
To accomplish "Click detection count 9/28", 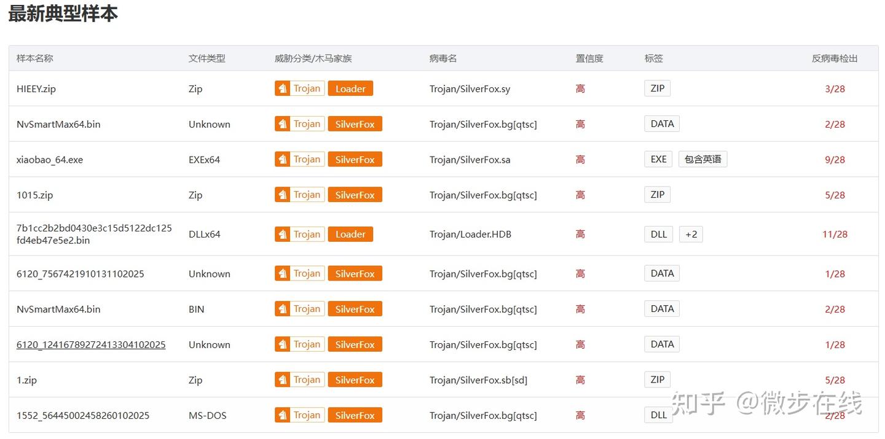I will pyautogui.click(x=835, y=160).
